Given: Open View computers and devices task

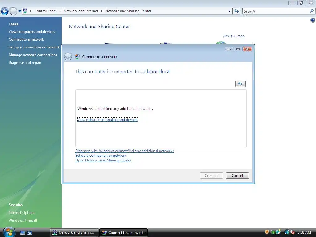Looking at the screenshot, I should (32, 32).
